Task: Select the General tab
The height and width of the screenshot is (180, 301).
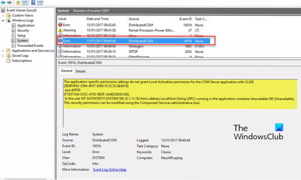Action: click(x=66, y=71)
